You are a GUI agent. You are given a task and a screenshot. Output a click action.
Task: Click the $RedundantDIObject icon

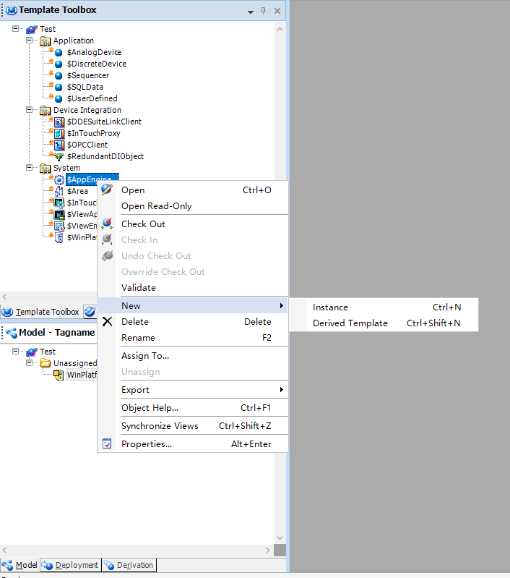59,156
